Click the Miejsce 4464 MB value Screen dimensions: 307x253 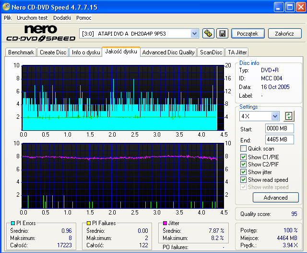click(287, 238)
